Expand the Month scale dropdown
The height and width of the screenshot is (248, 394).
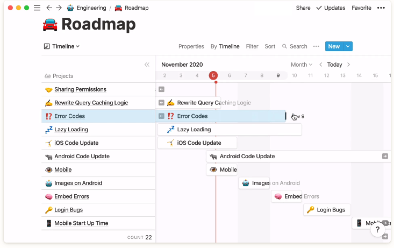(x=302, y=65)
